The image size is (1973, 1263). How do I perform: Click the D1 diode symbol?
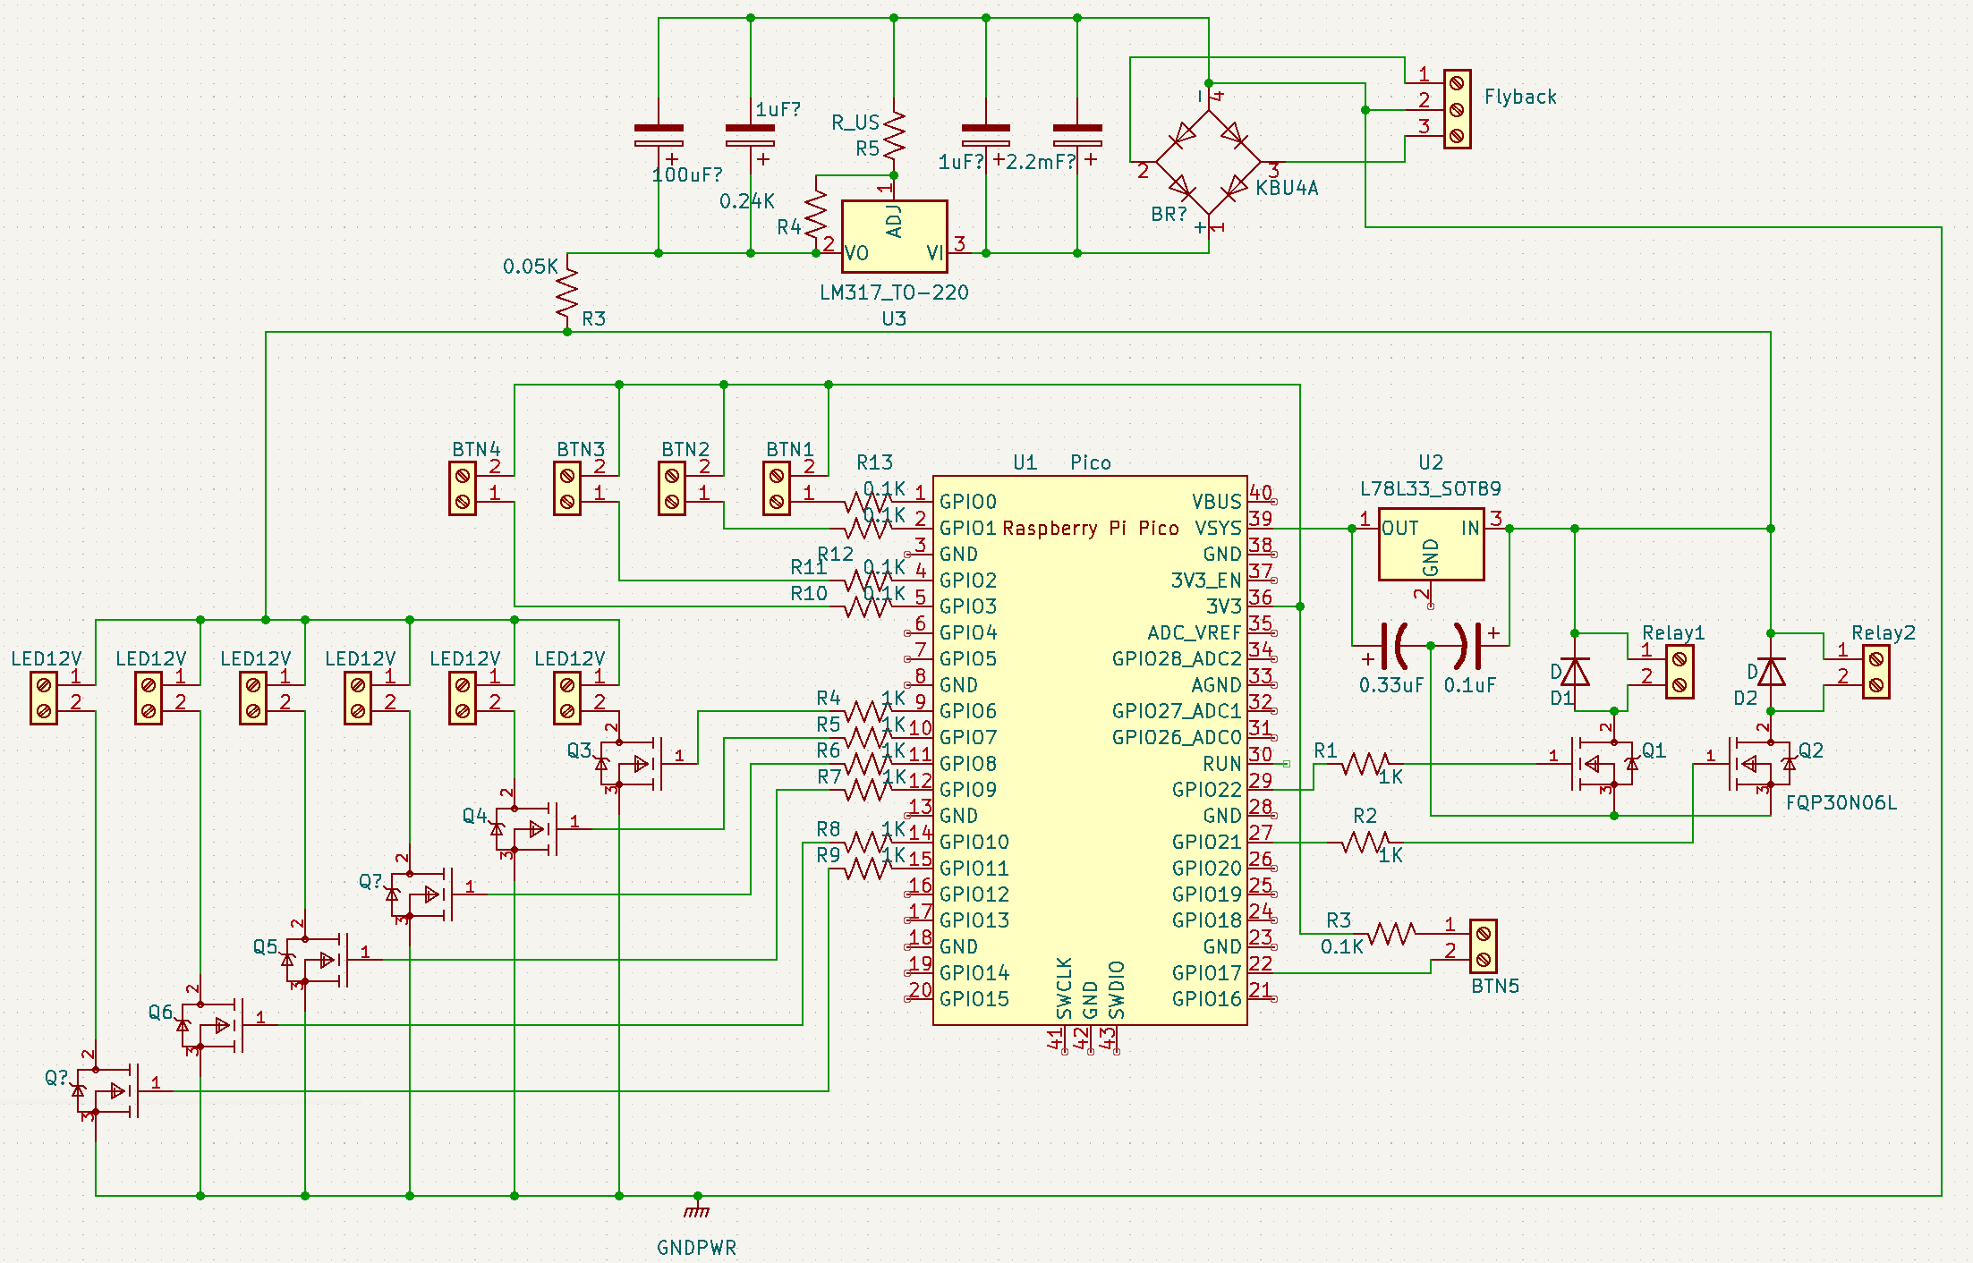pyautogui.click(x=1575, y=672)
